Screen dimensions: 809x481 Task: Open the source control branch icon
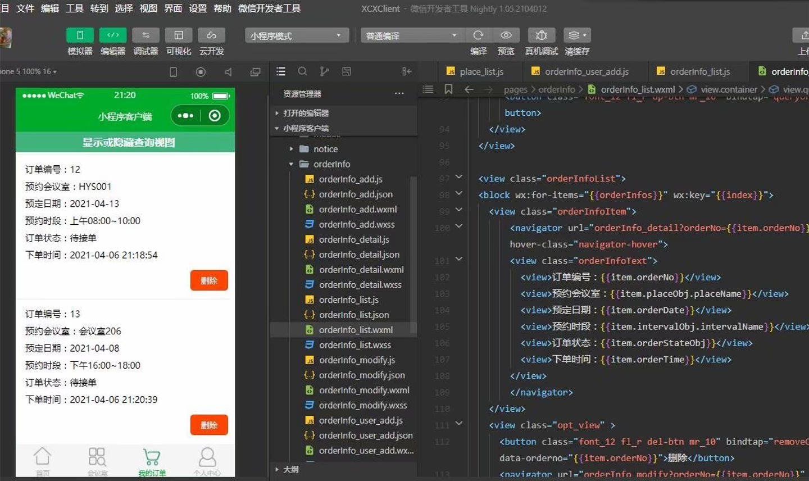click(324, 71)
